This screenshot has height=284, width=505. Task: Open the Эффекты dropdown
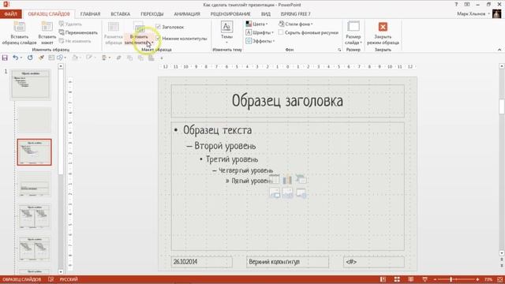tap(260, 41)
